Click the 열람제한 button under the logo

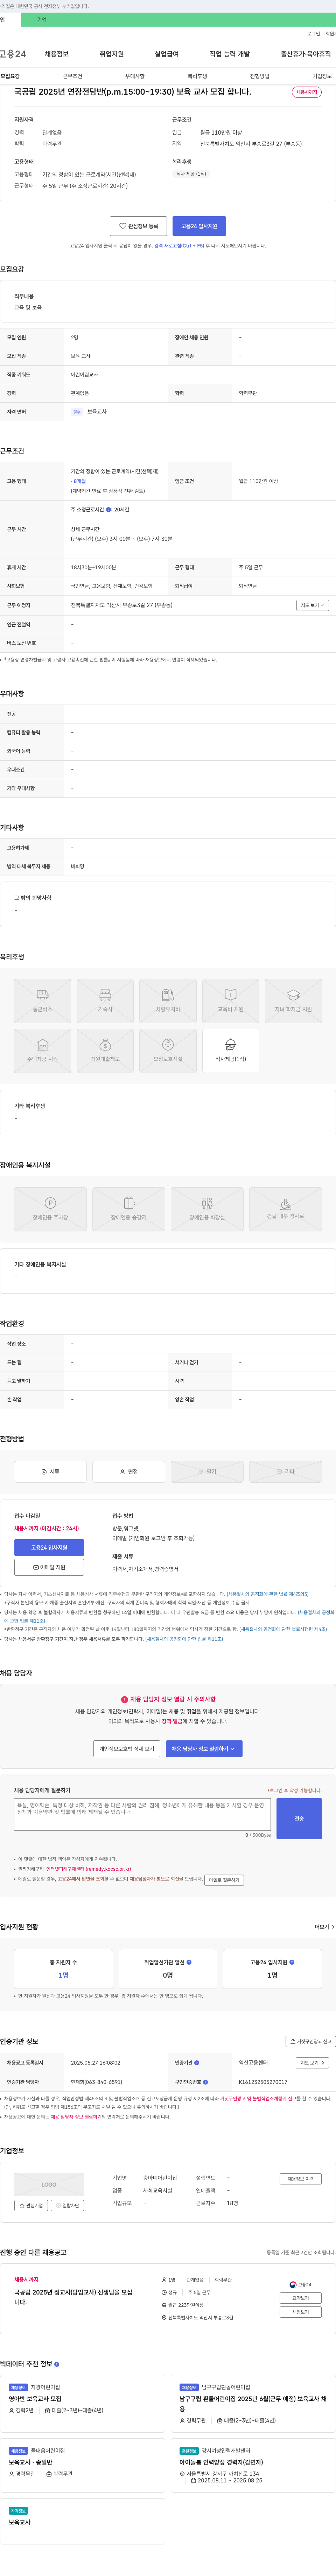click(x=68, y=2205)
